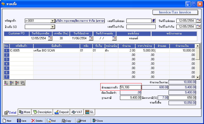
Task: Click the Print button
Action: click(81, 121)
